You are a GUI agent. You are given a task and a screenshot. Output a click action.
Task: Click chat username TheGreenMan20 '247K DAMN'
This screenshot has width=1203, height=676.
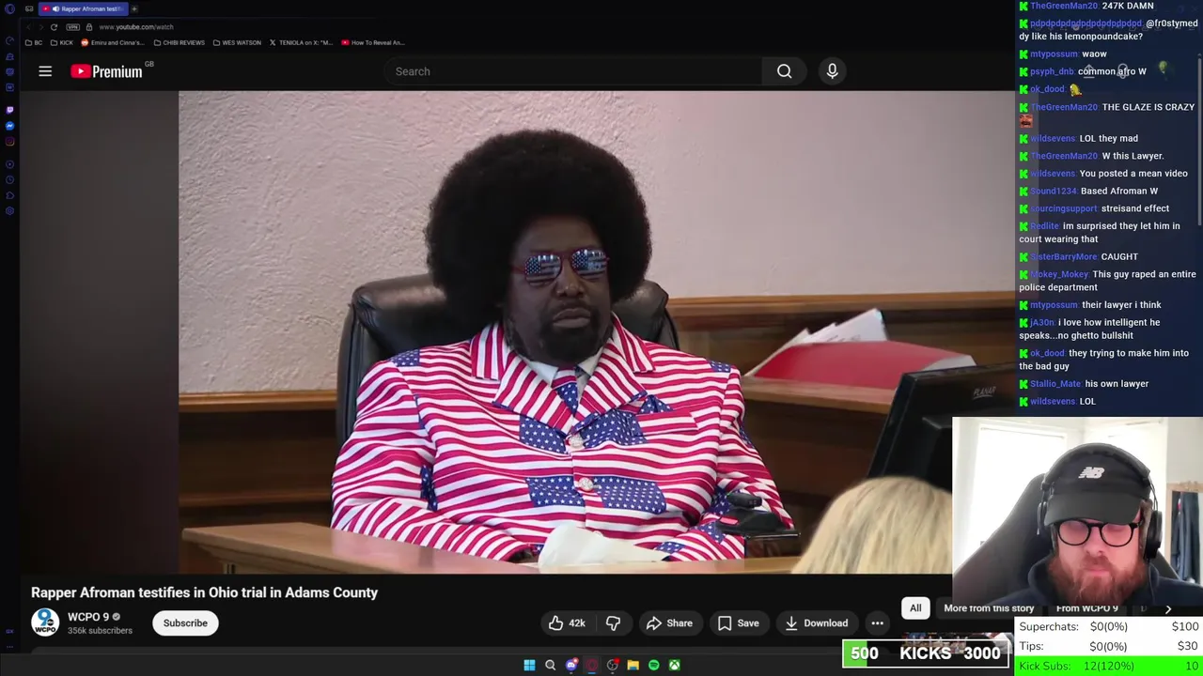click(1064, 6)
